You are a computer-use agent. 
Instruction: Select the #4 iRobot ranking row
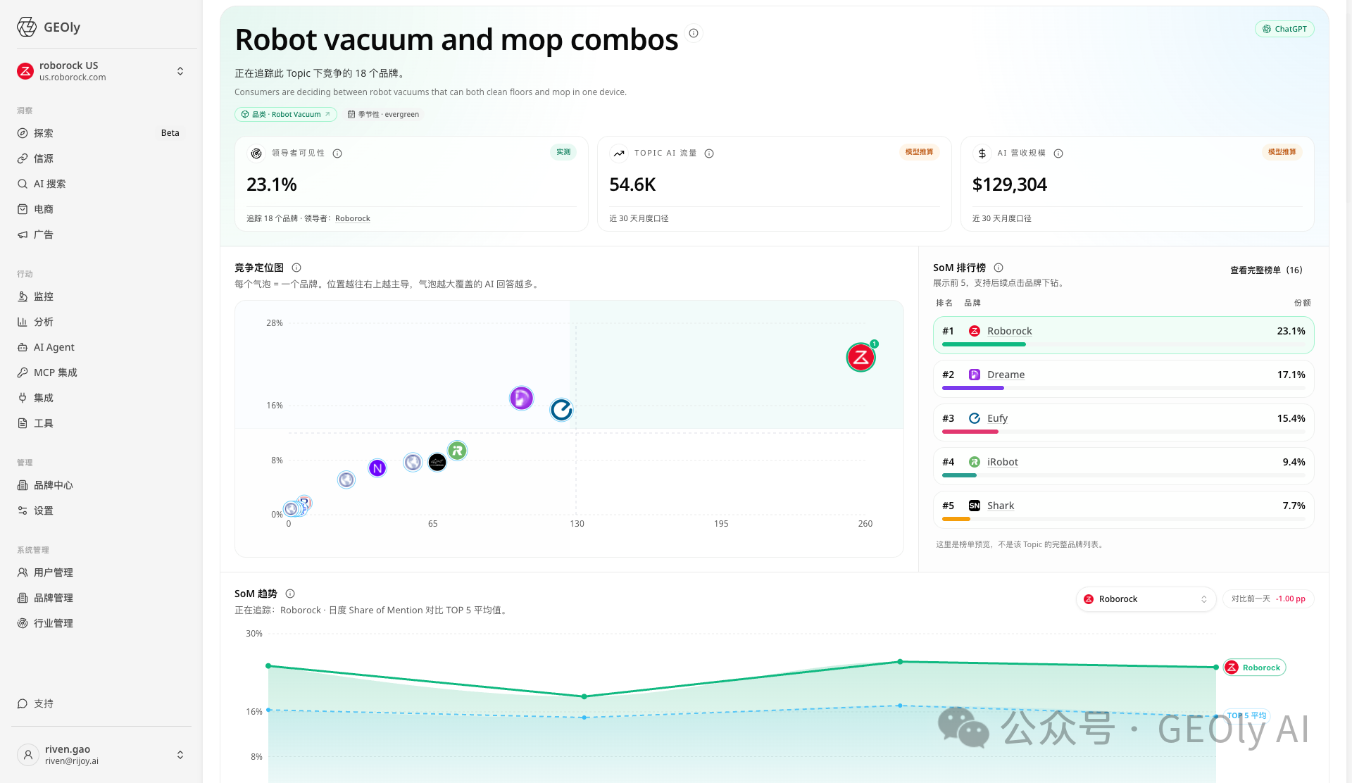(1123, 466)
